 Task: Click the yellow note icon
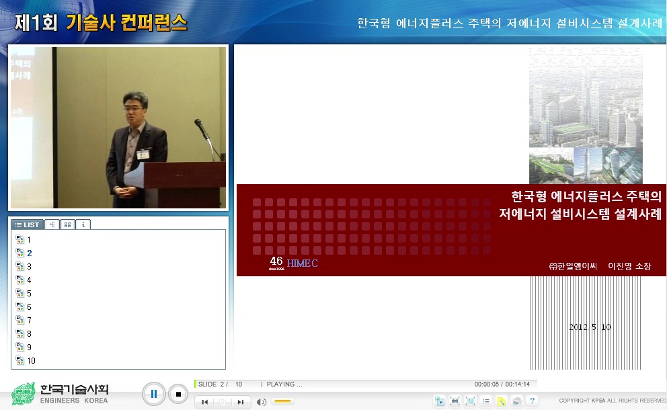tap(501, 401)
